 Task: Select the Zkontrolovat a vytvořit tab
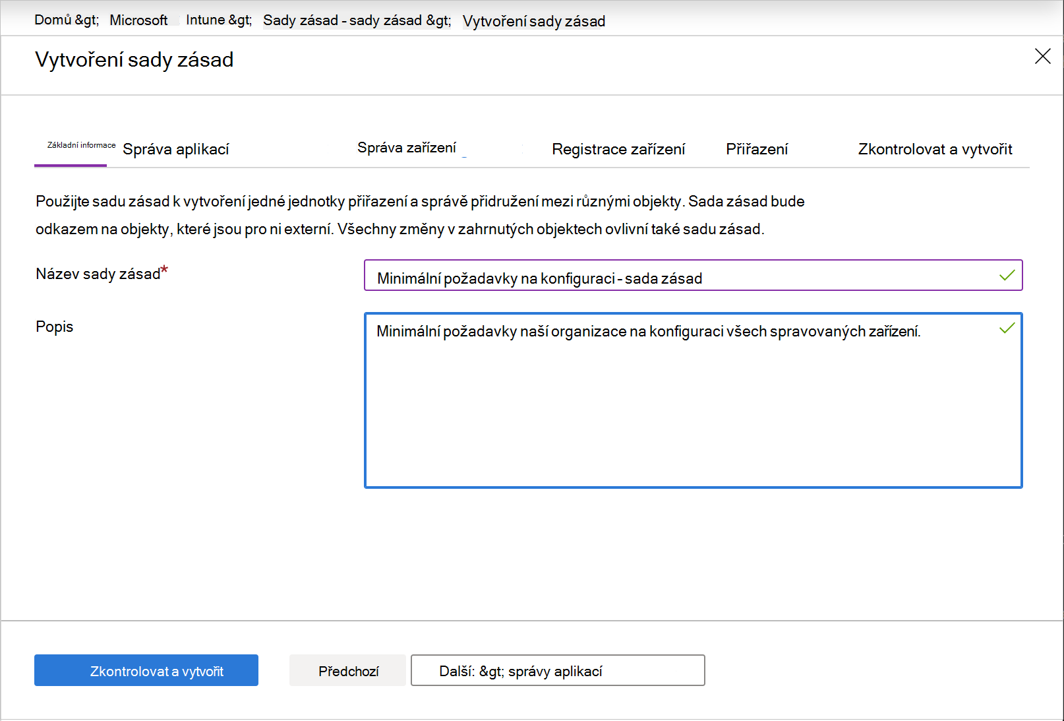pyautogui.click(x=935, y=149)
